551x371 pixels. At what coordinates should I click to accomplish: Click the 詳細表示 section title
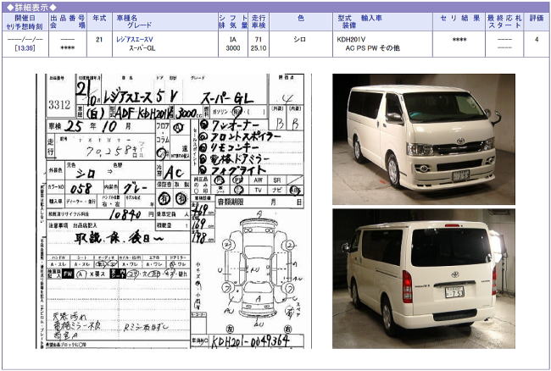(x=31, y=7)
